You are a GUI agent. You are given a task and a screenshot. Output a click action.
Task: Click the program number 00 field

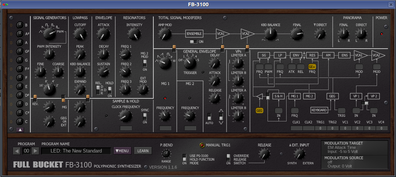pos(26,151)
